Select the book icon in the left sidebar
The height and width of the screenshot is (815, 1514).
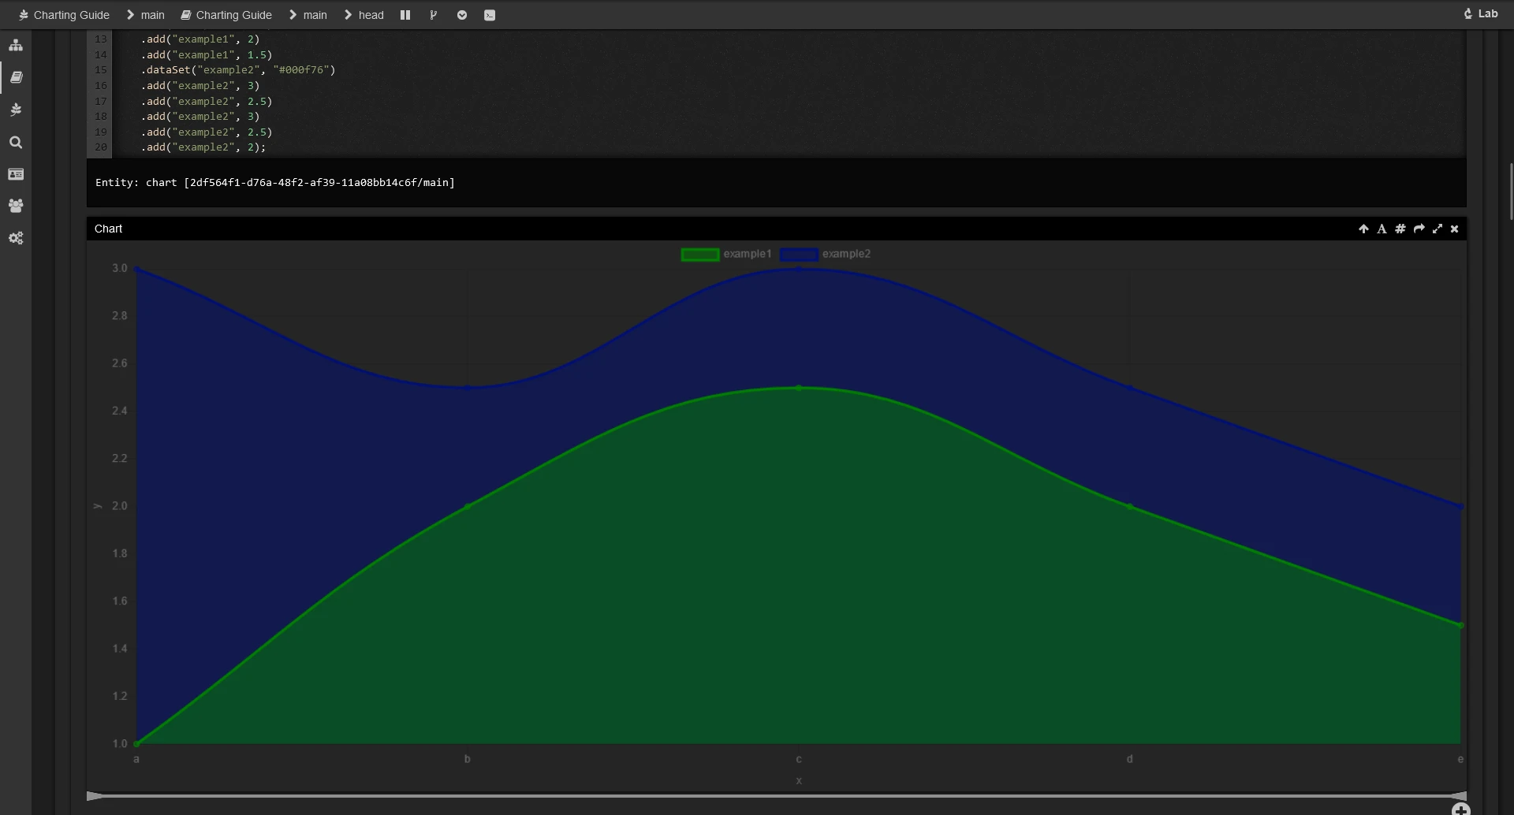[16, 77]
